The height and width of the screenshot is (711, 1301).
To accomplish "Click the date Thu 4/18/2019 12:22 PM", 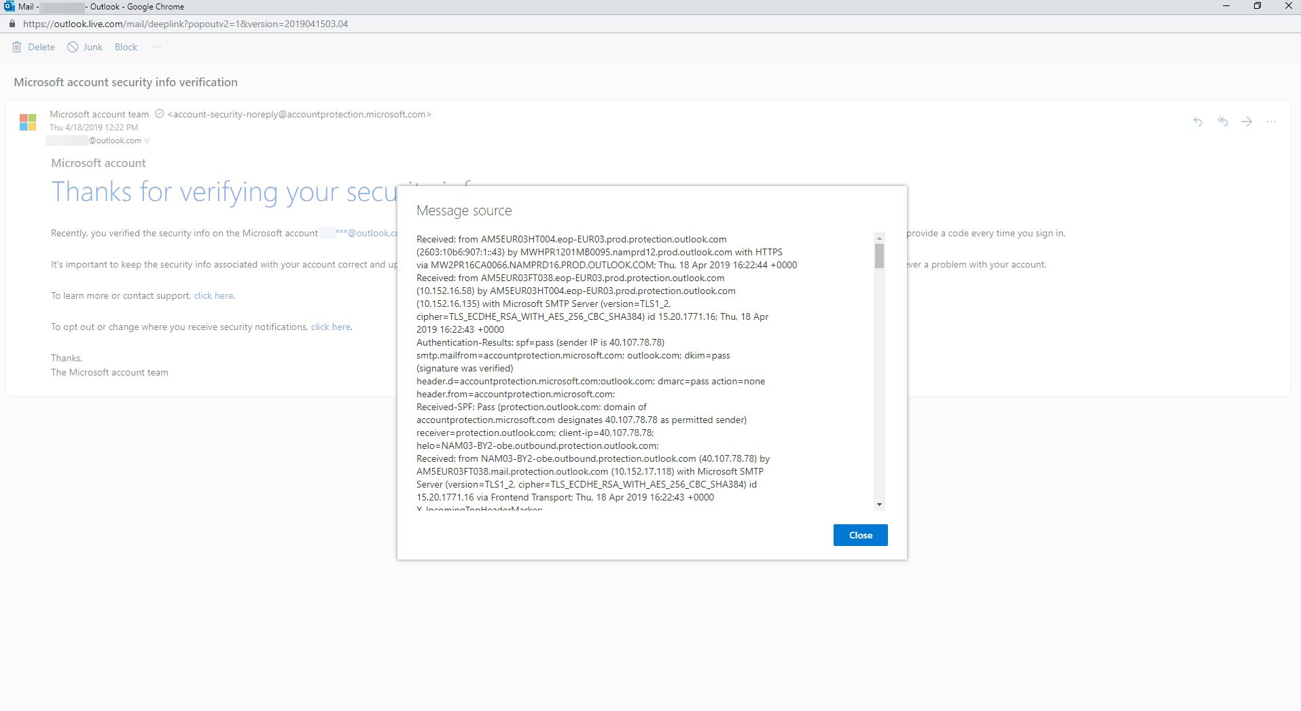I will 94,127.
